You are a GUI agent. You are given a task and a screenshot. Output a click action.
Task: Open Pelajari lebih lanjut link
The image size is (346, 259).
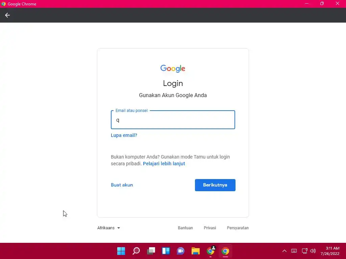pos(164,164)
